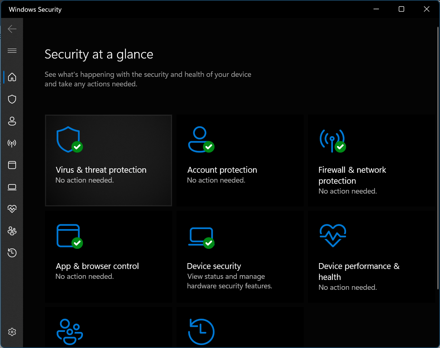The image size is (440, 348).
Task: Open Device security laptop icon in sidebar
Action: 12,187
